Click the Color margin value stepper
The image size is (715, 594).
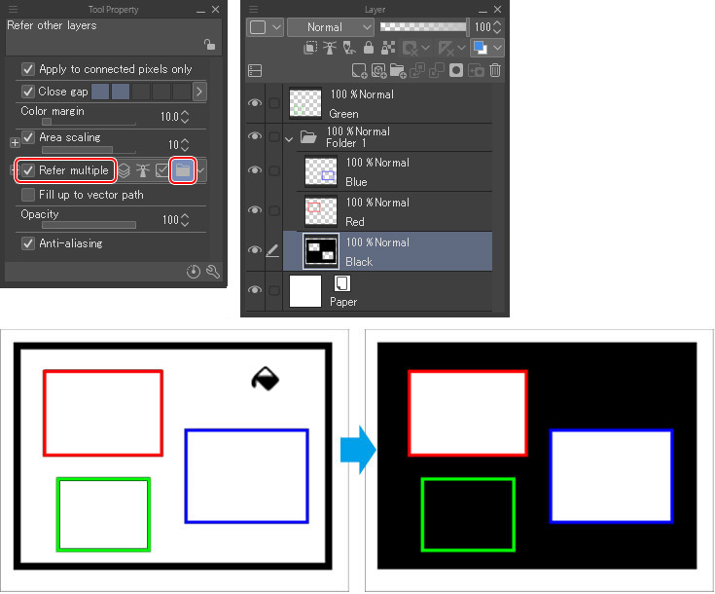tap(185, 117)
